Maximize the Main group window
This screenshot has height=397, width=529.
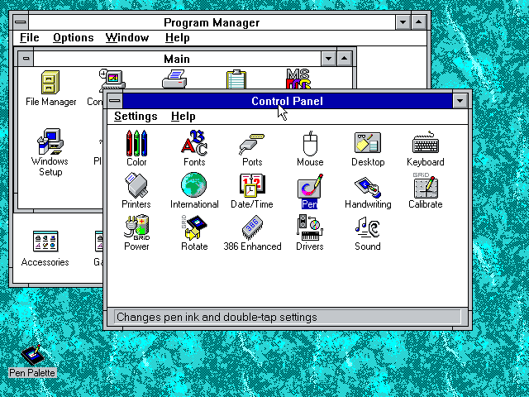pos(344,59)
